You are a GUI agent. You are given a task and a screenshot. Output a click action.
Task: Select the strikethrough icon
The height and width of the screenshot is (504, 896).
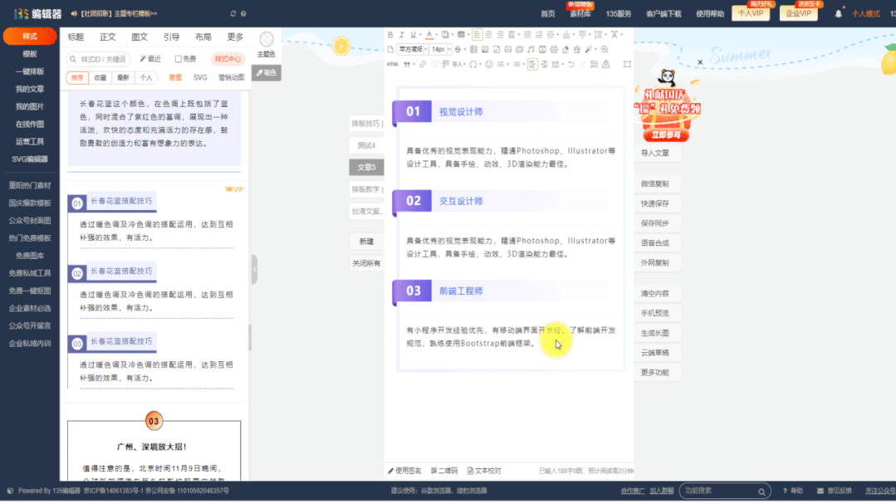(456, 50)
